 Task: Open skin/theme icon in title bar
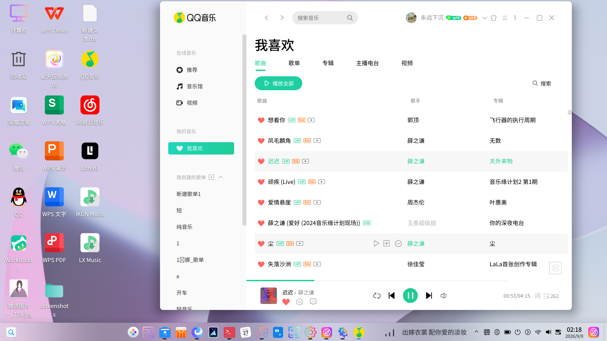pos(494,18)
